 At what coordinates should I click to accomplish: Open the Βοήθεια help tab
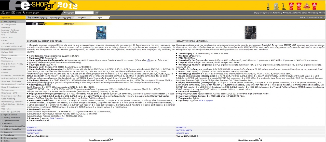click(82, 18)
